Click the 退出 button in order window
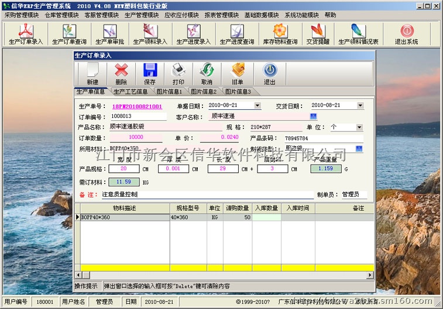 click(x=269, y=74)
